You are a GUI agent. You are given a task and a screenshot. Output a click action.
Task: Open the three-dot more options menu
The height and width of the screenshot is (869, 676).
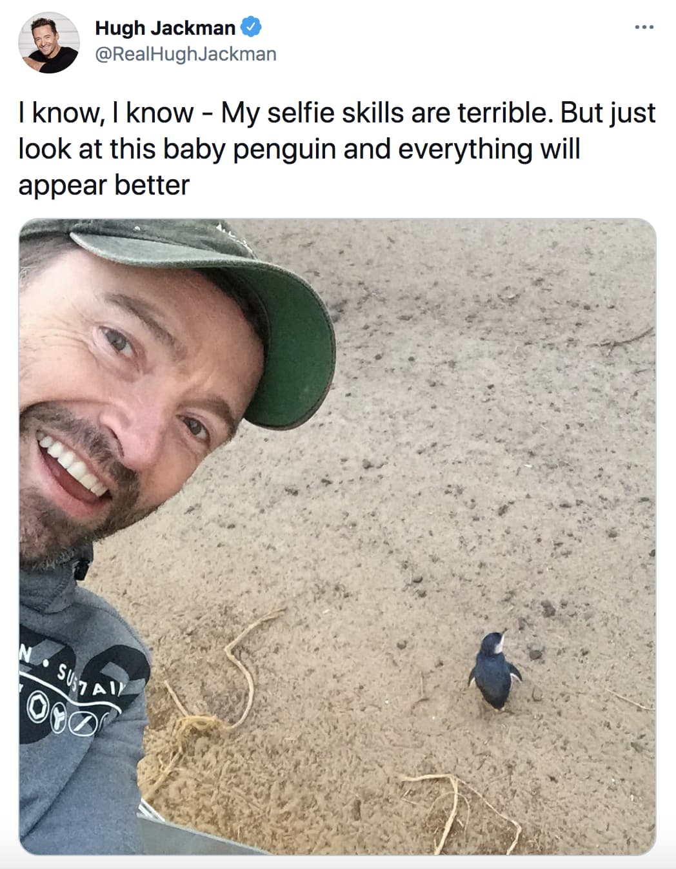pyautogui.click(x=644, y=28)
